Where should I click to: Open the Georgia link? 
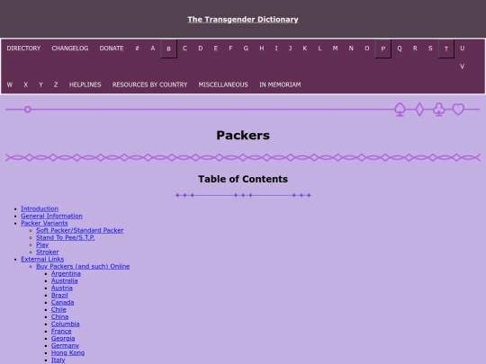63,338
